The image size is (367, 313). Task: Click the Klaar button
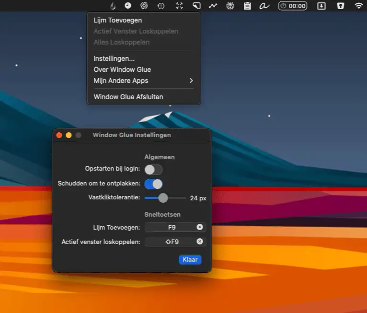pyautogui.click(x=190, y=260)
